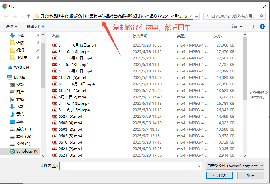Toggle the preview pane icon
270x184 pixels.
251,27
